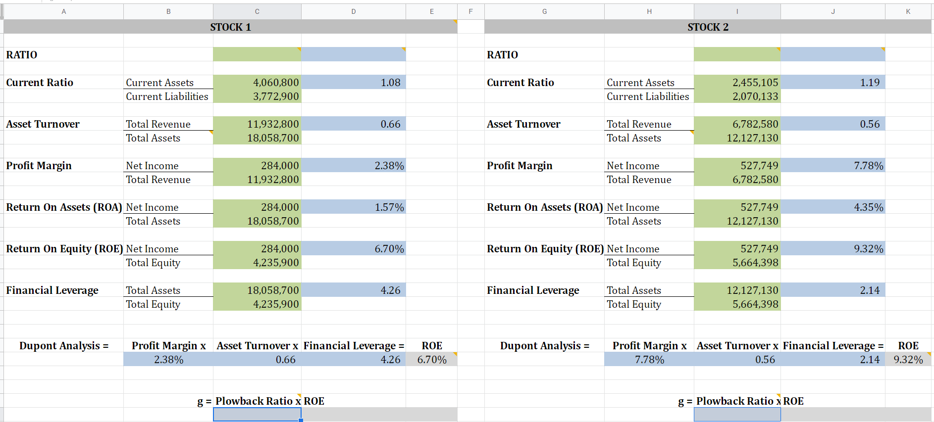Viewport: 934px width, 422px height.
Task: Click the Stock 1 Profit Margin label
Action: 39,165
